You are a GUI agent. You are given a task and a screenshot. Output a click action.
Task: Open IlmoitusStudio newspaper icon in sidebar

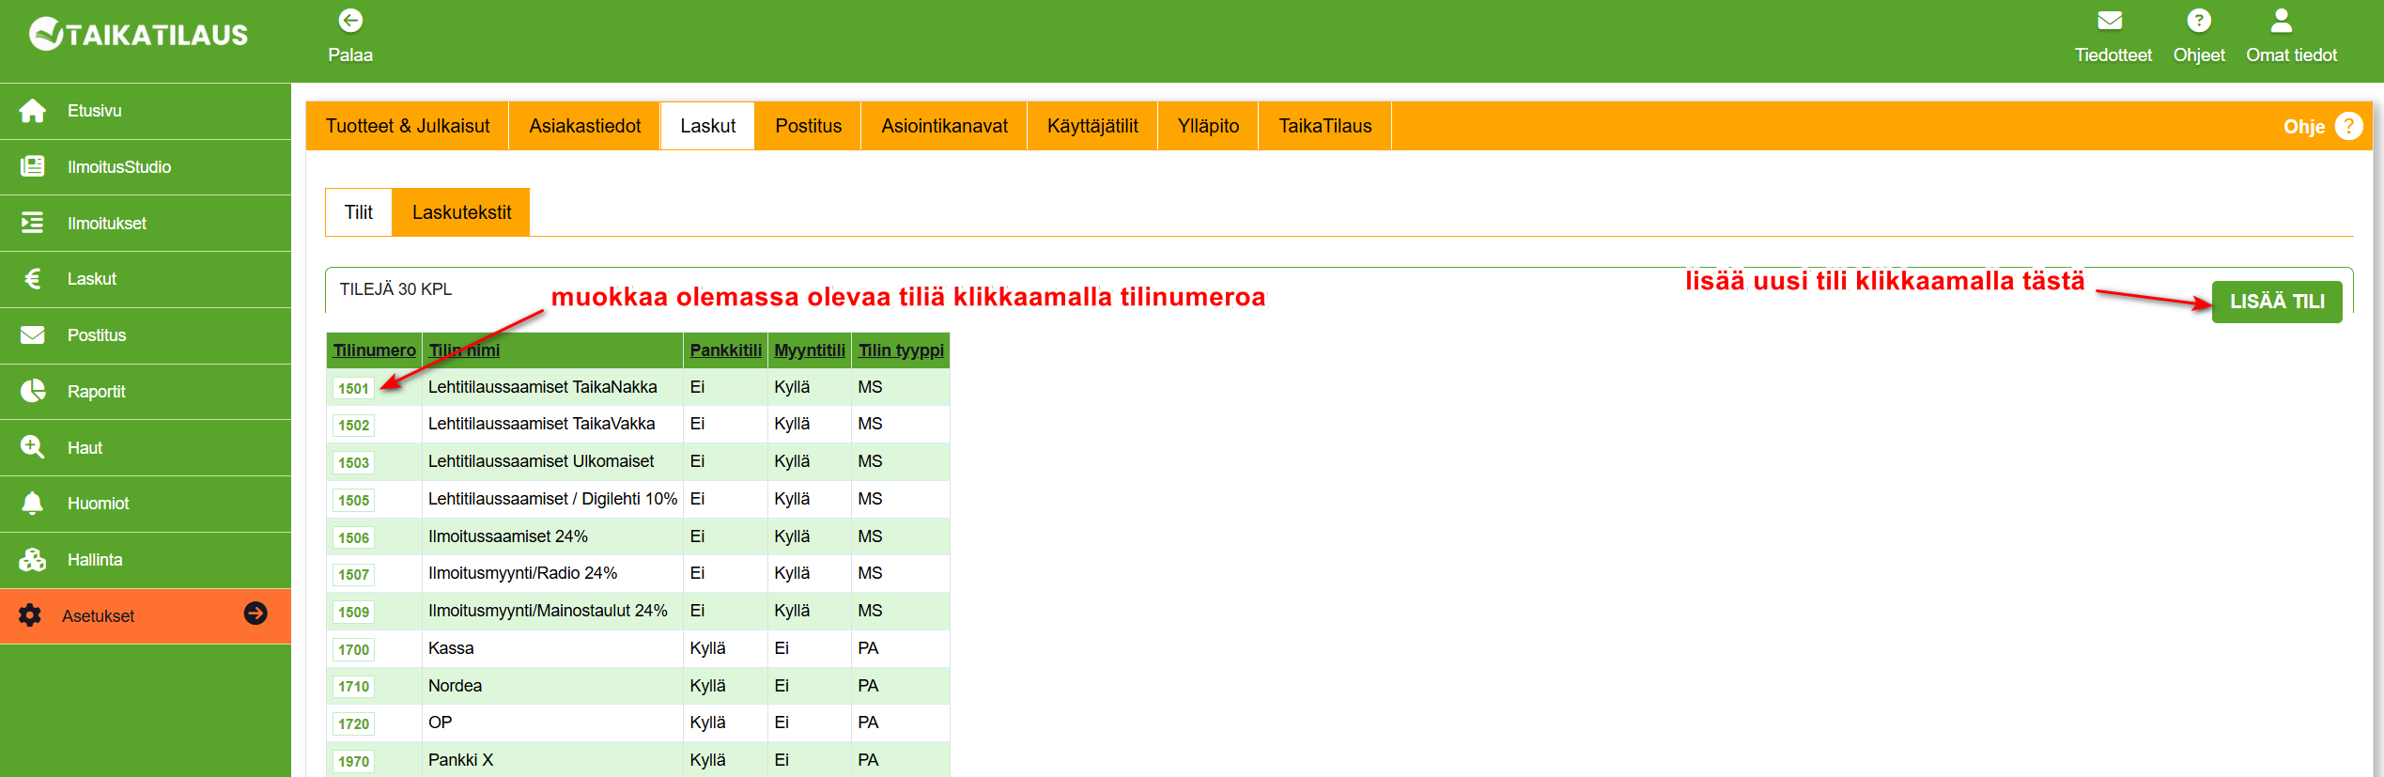click(33, 167)
